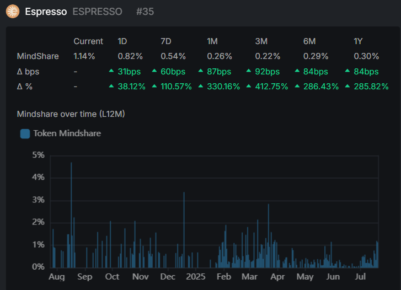This screenshot has width=401, height=290.
Task: Click the 7D MindShare value 0.54%
Action: point(173,56)
